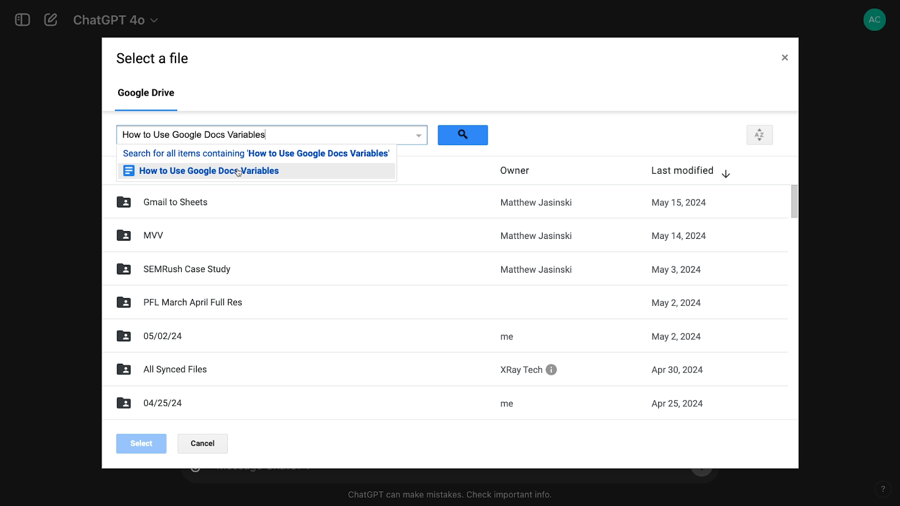The image size is (900, 506).
Task: Switch to the Google Drive tab
Action: click(x=146, y=93)
